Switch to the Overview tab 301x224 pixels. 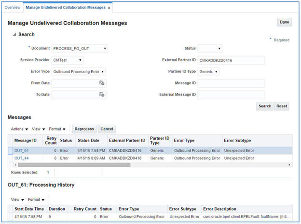tap(13, 8)
